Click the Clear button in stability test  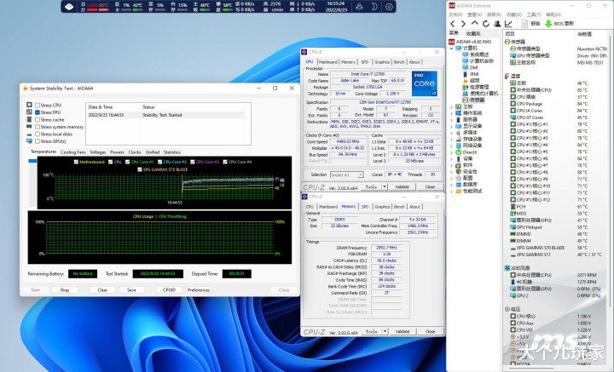pyautogui.click(x=102, y=290)
